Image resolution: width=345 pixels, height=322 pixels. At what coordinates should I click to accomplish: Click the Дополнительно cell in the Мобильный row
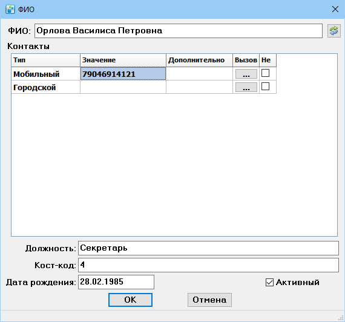(x=199, y=74)
